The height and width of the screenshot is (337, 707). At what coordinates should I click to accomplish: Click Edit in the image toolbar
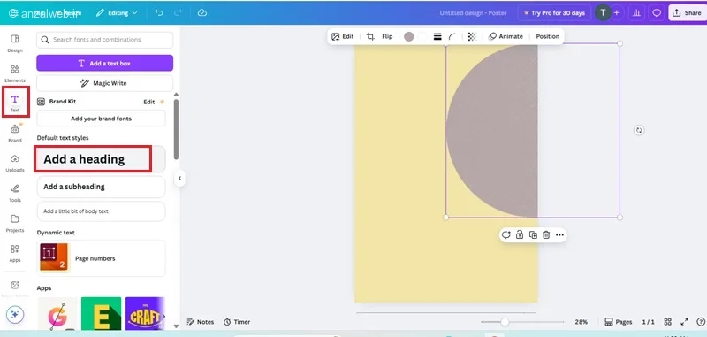(x=343, y=36)
